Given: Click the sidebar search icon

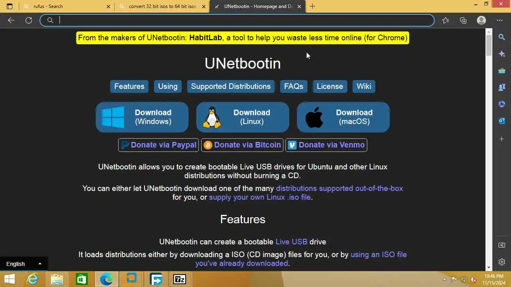Looking at the screenshot, I should point(502,37).
